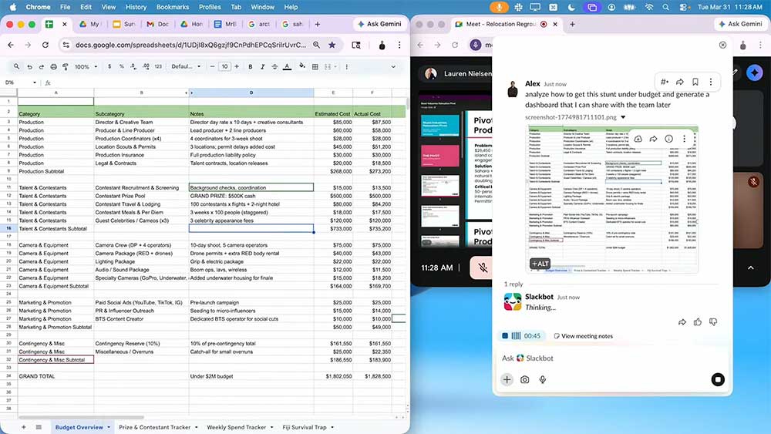
Task: Print the spreadsheet using the printer icon
Action: tap(54, 66)
